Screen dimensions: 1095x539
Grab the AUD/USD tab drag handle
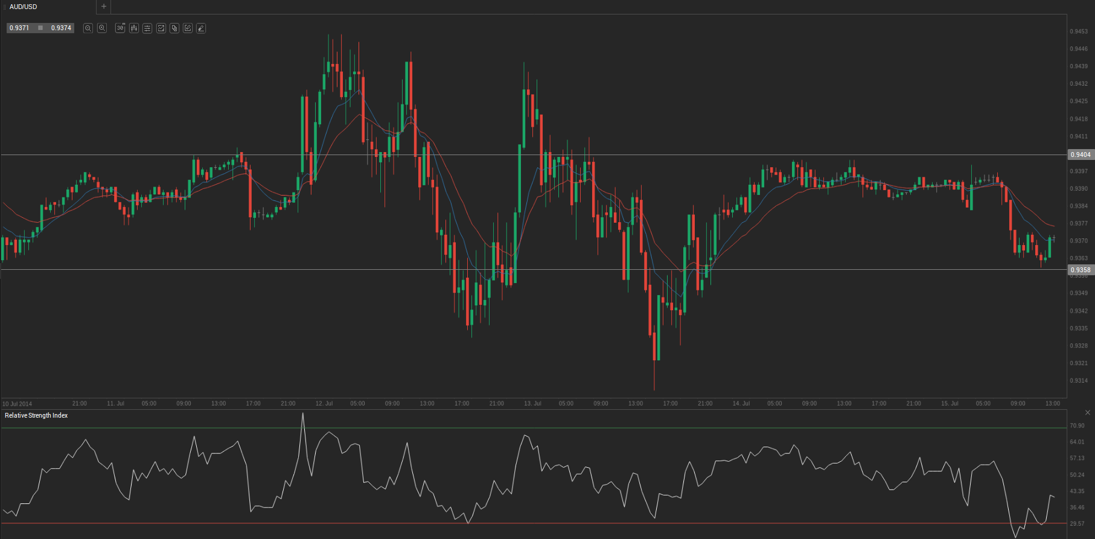[5, 7]
